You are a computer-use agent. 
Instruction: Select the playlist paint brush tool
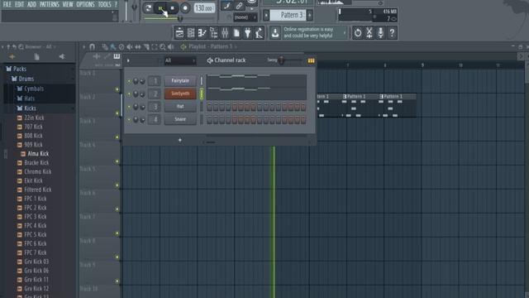pyautogui.click(x=113, y=47)
